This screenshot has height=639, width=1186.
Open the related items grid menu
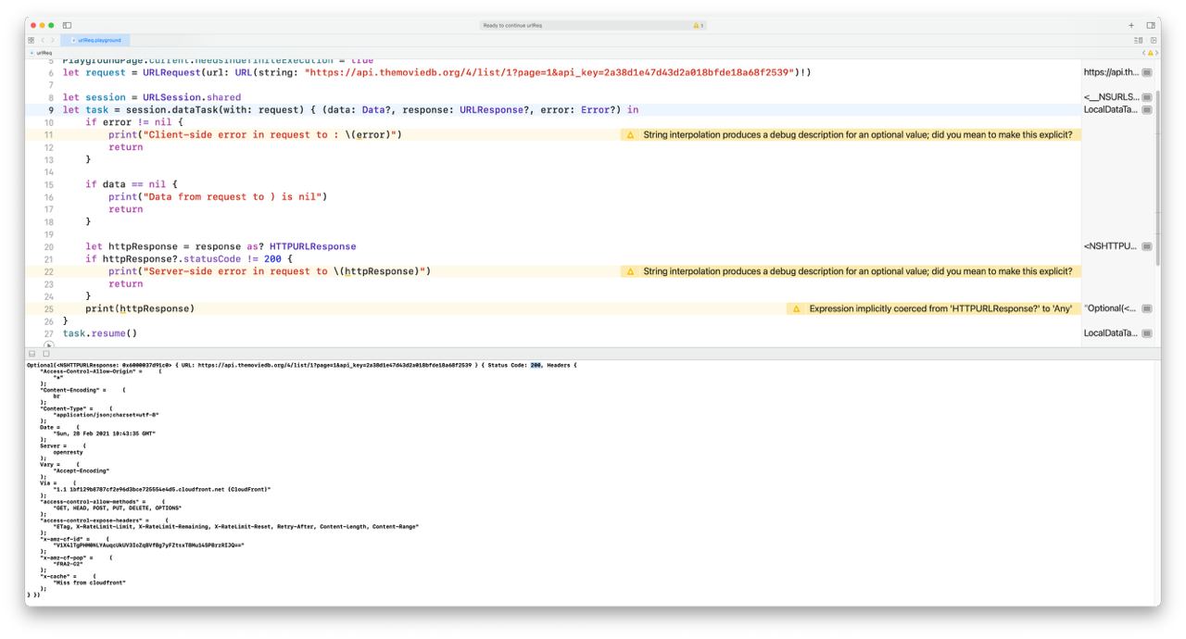point(32,40)
